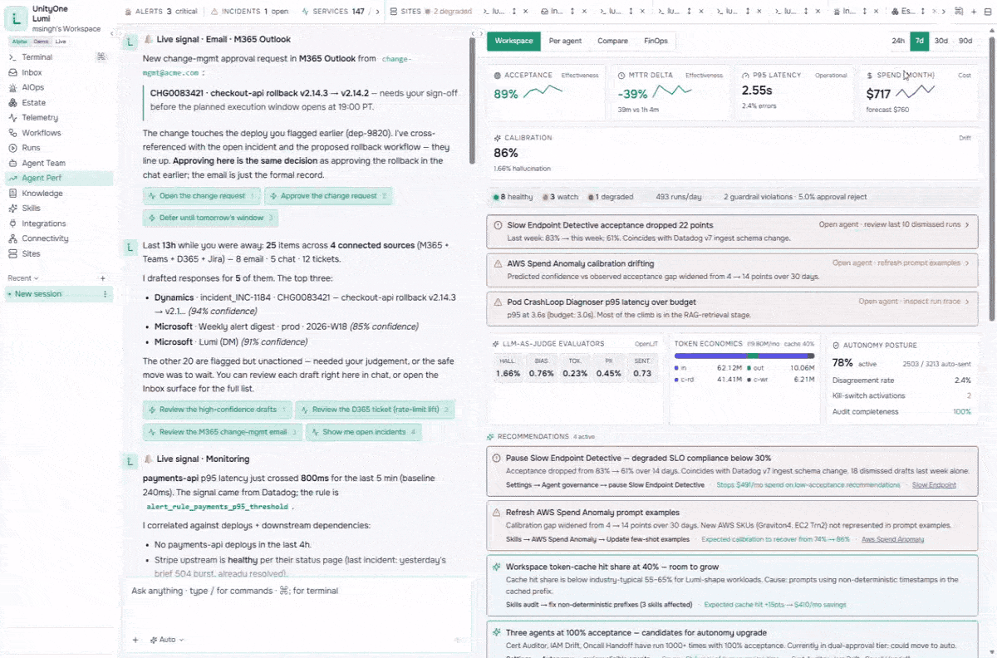Viewport: 997px width, 658px height.
Task: Open the SPEND (MONTH) $717 card
Action: coord(918,92)
